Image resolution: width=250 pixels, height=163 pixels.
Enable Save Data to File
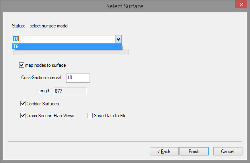[x=90, y=116]
